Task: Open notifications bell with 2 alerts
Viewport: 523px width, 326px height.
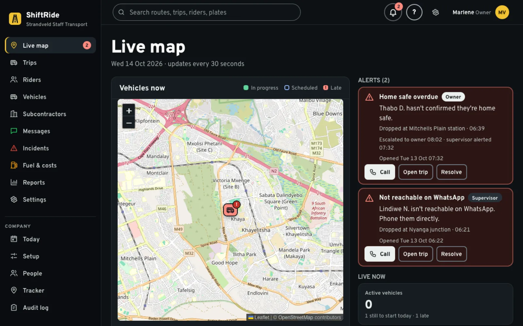Action: (393, 12)
